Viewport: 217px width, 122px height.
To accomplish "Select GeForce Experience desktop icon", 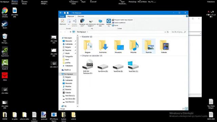I will click(5, 52).
